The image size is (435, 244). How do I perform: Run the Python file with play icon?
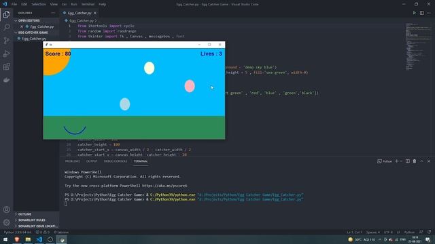click(414, 13)
